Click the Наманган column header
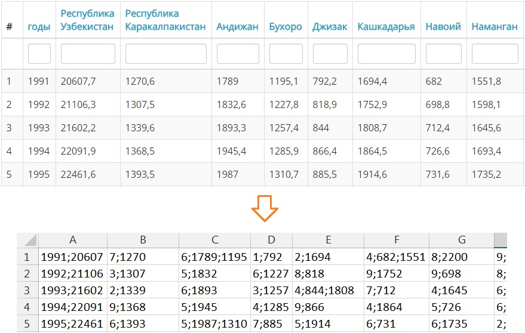This screenshot has height=333, width=525. pos(495,26)
